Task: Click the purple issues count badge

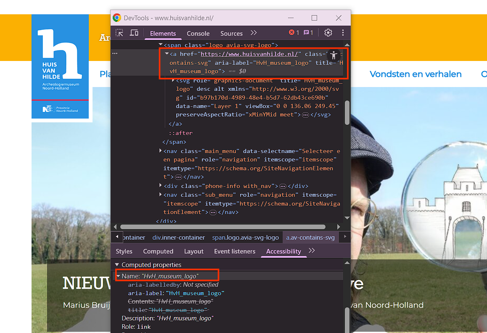Action: 308,33
